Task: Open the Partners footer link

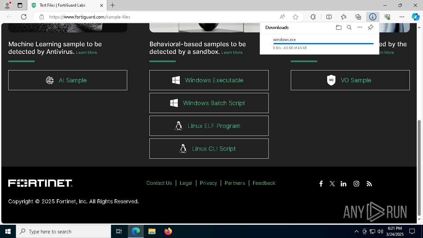Action: (235, 183)
